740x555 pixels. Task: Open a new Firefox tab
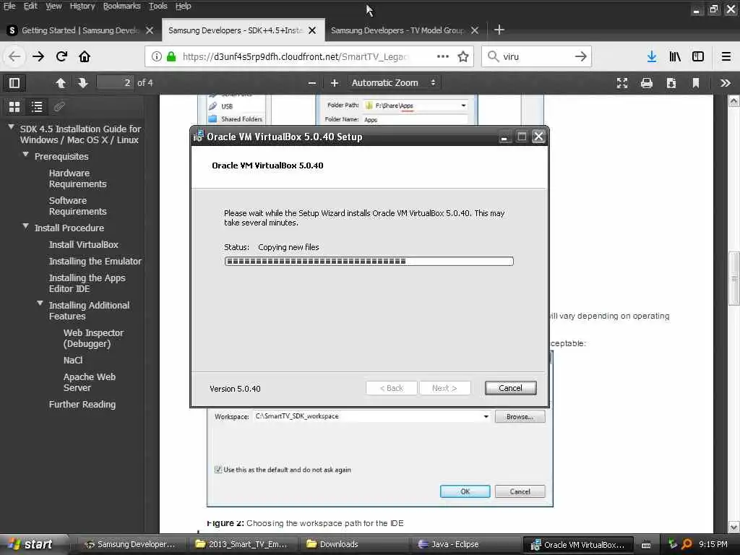coord(499,30)
